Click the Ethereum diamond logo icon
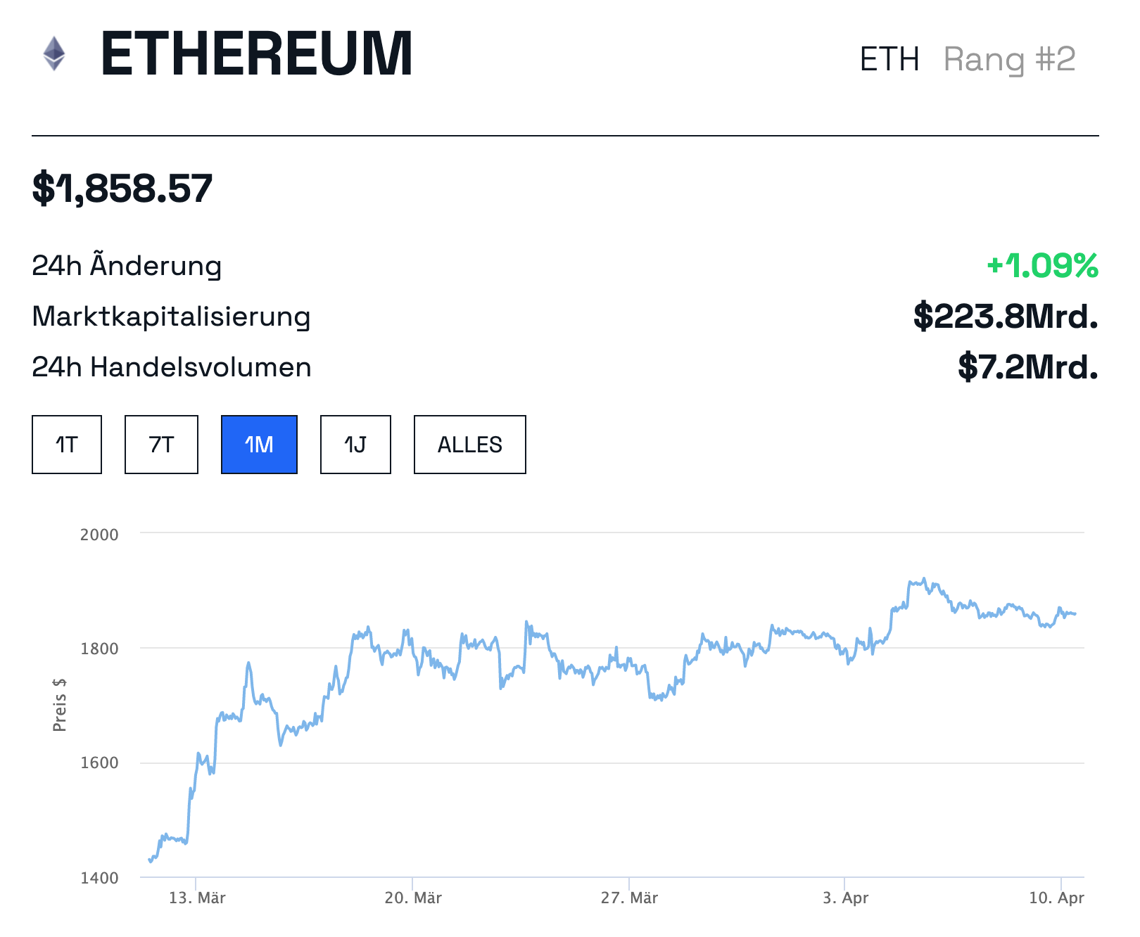The image size is (1140, 937). click(54, 53)
